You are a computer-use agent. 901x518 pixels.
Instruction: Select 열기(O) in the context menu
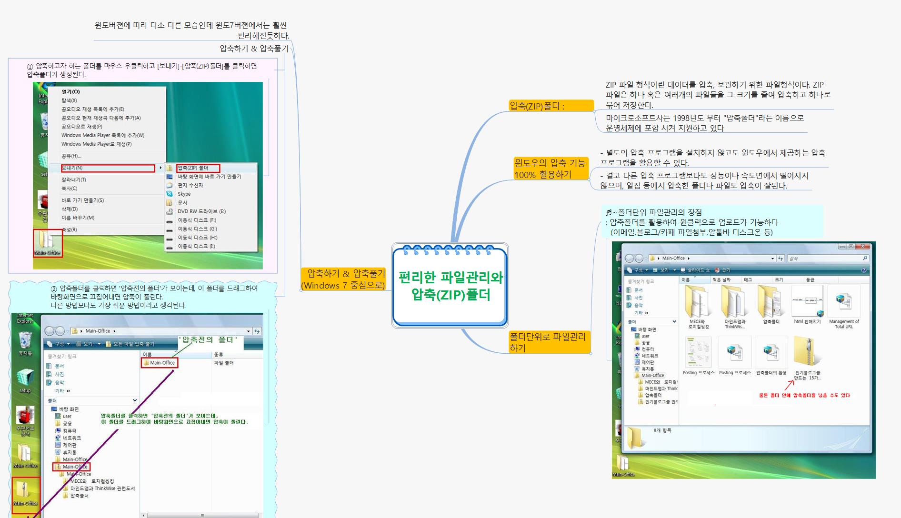pos(70,92)
